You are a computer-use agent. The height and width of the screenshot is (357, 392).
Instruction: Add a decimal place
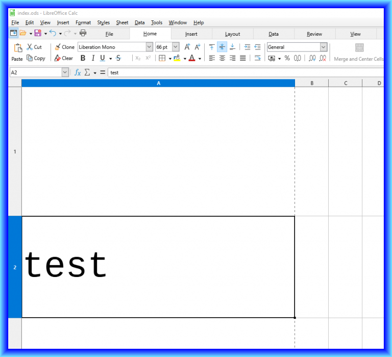[312, 58]
